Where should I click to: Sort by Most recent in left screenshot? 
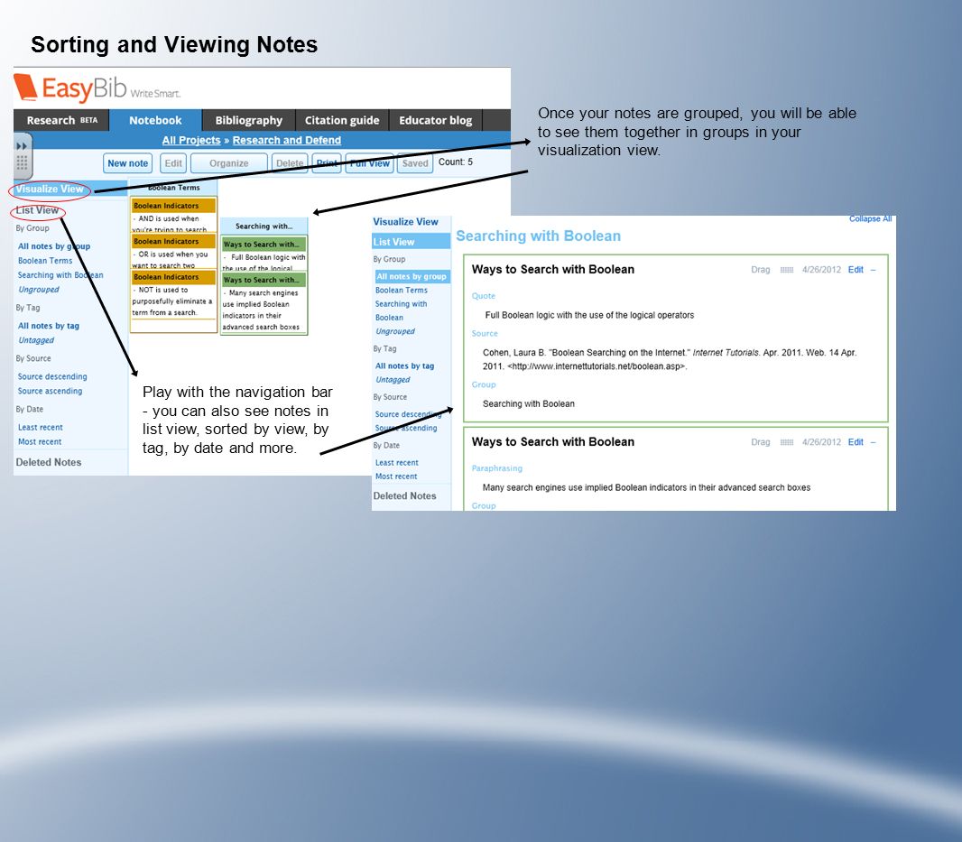click(40, 442)
